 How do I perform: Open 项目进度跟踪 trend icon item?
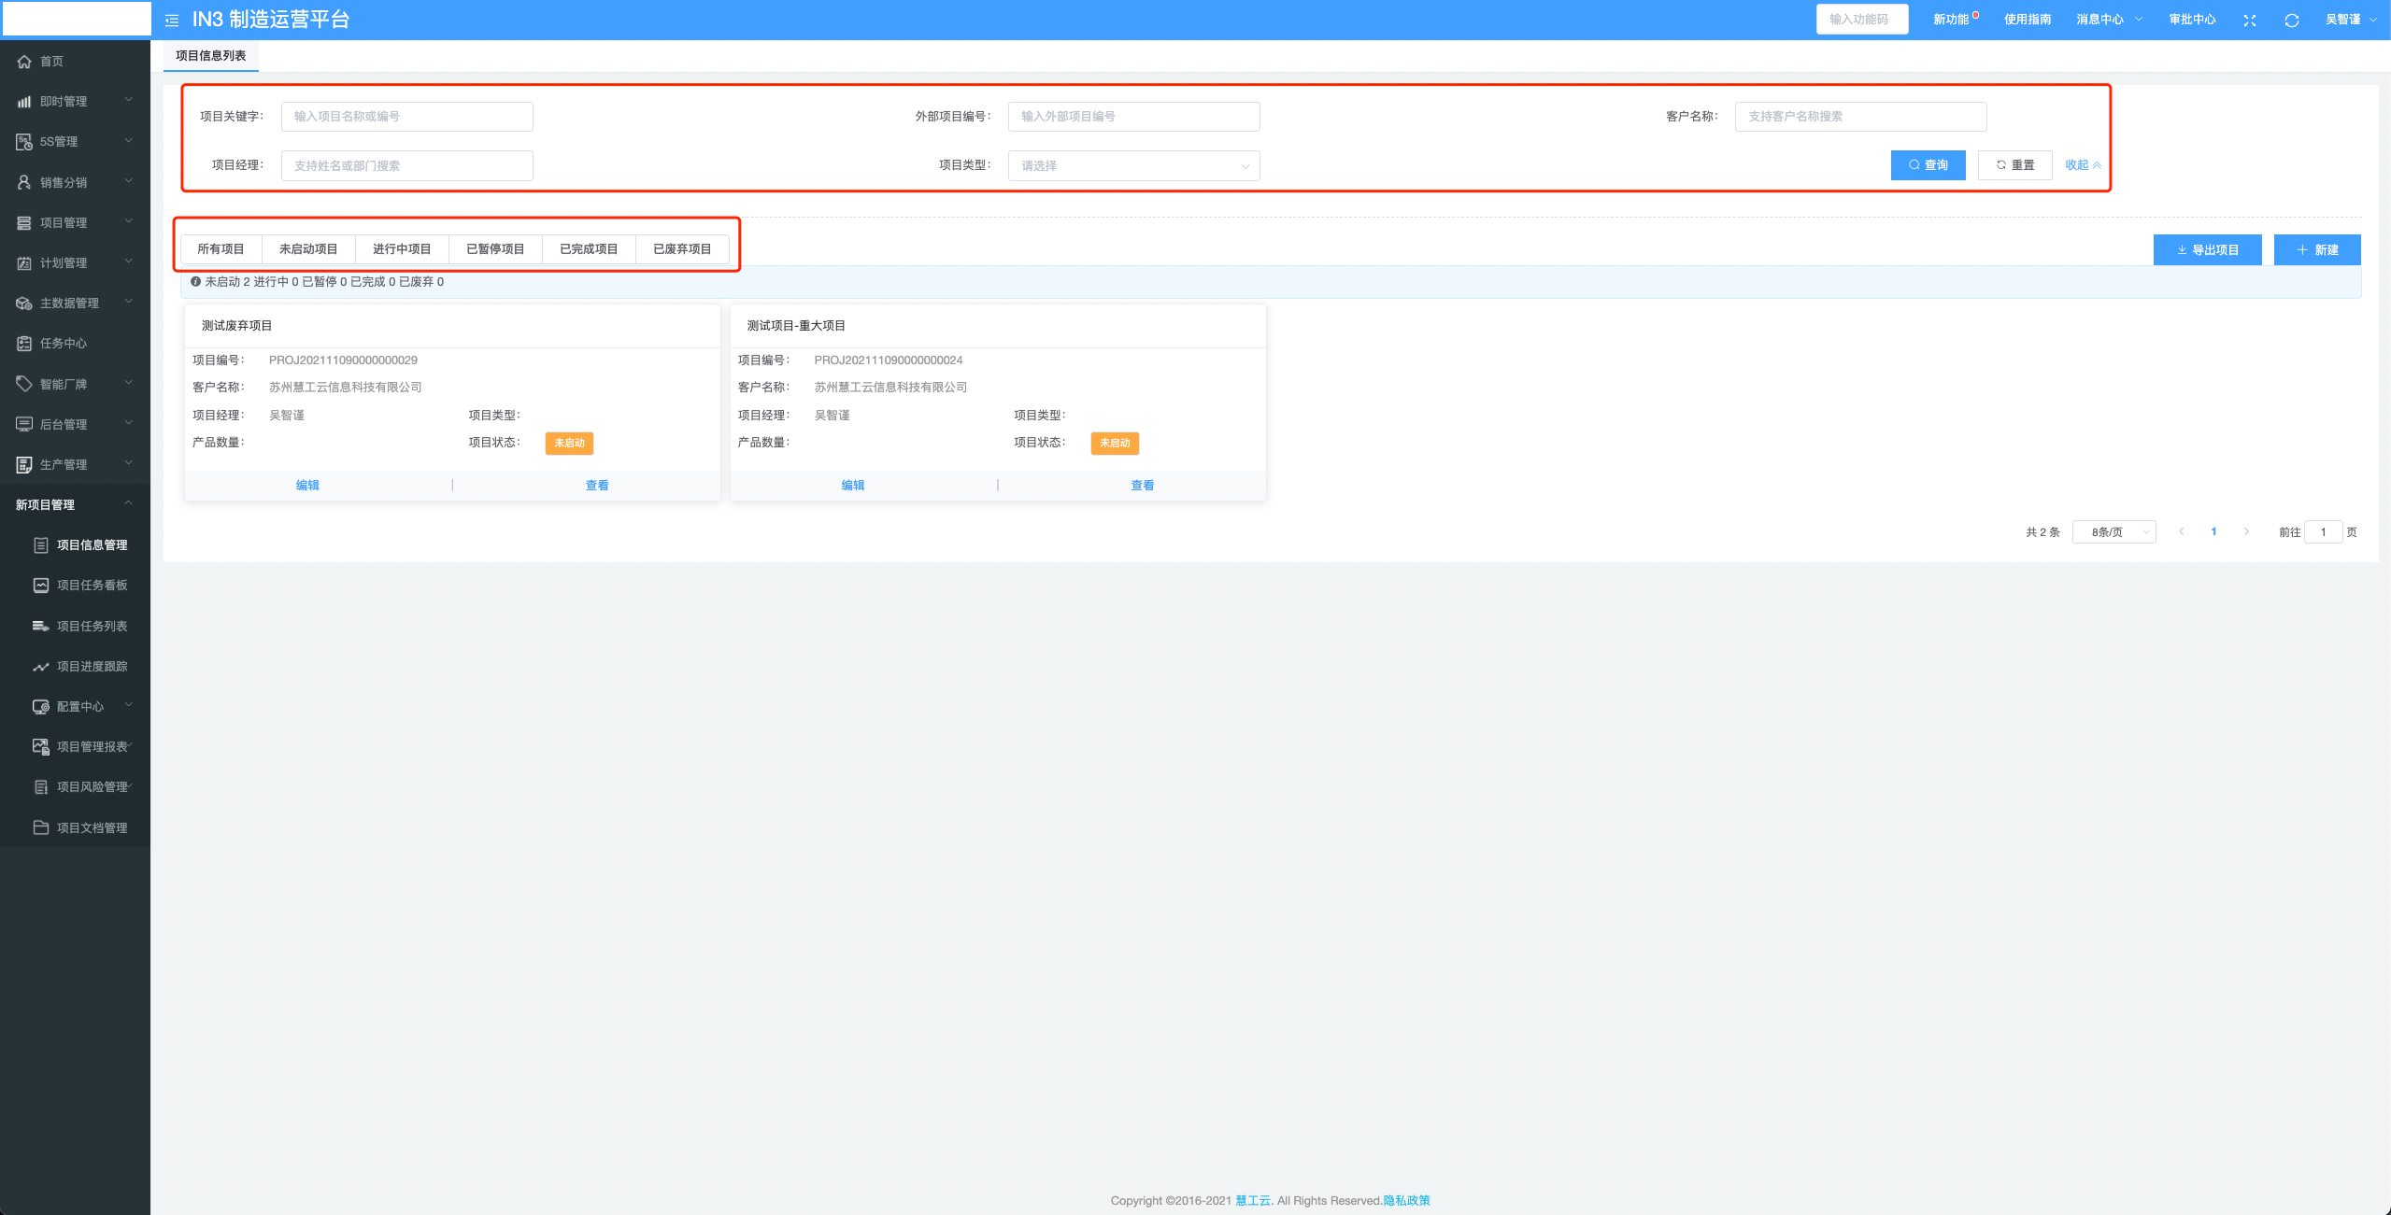point(41,667)
